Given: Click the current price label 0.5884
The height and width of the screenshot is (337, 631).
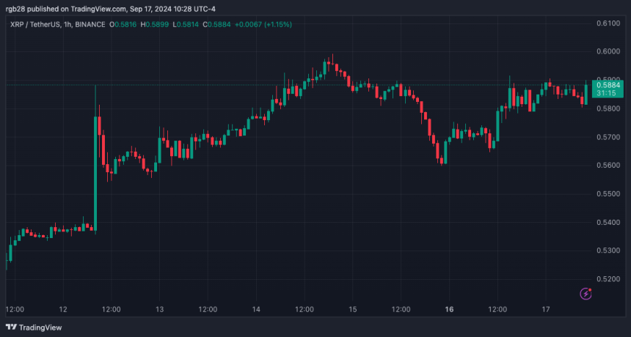Looking at the screenshot, I should [609, 85].
